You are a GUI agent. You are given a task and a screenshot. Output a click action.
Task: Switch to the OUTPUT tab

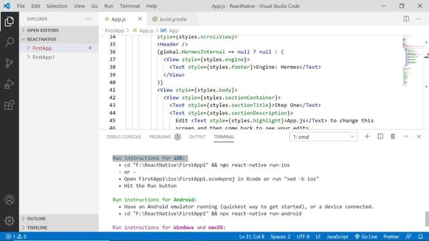[197, 137]
